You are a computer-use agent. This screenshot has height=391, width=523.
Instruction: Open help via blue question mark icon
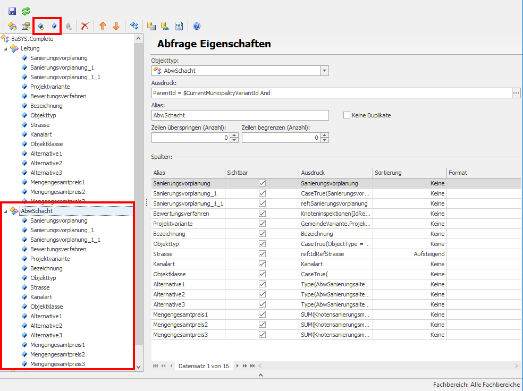tap(197, 26)
